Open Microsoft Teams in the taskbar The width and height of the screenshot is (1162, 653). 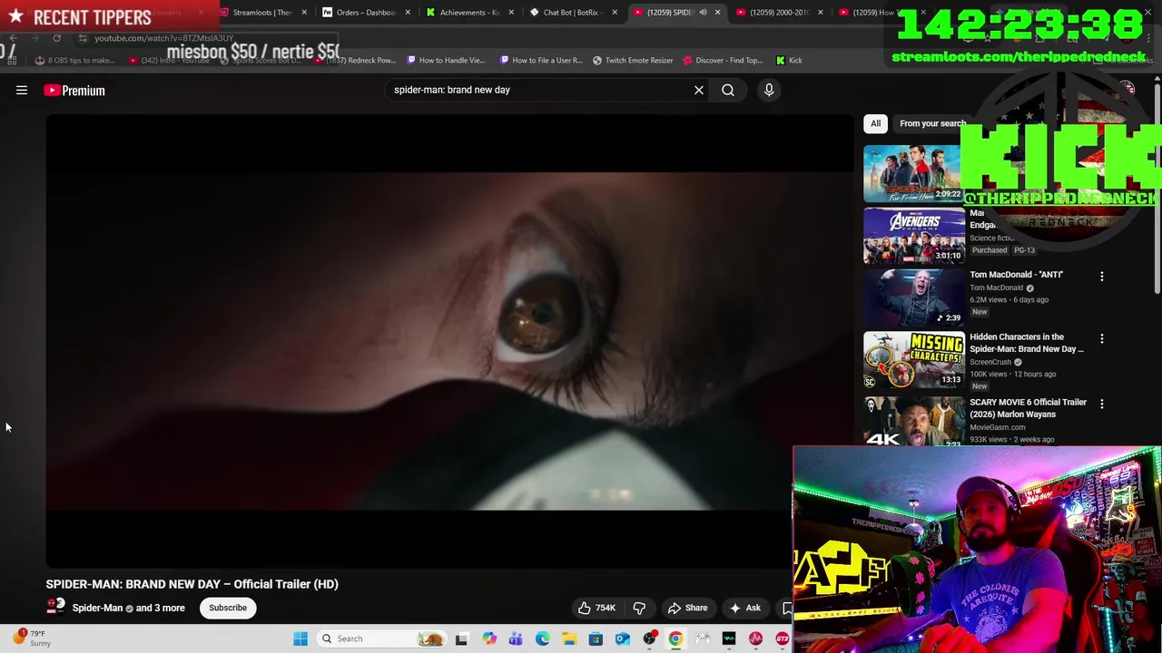coord(516,638)
